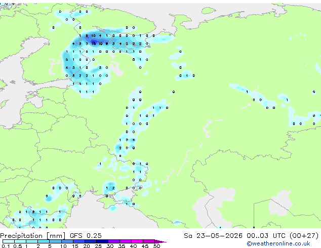The image size is (321, 248).
Task: Click the 5–10 mm light blue swatch
Action: tap(56, 241)
